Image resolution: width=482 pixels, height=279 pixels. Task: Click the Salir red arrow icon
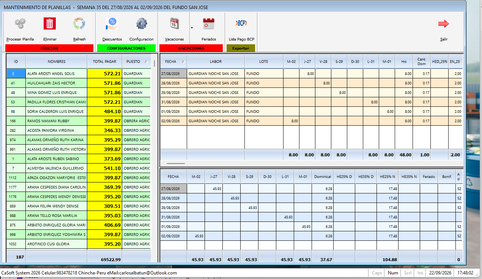[x=444, y=24]
